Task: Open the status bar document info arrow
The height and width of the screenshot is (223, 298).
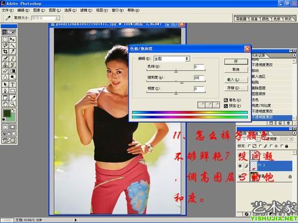Action: click(x=76, y=220)
